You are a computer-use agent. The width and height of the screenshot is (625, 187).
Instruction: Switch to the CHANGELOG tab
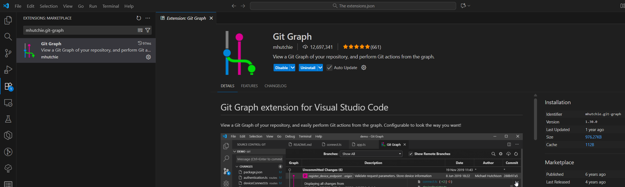(x=275, y=86)
